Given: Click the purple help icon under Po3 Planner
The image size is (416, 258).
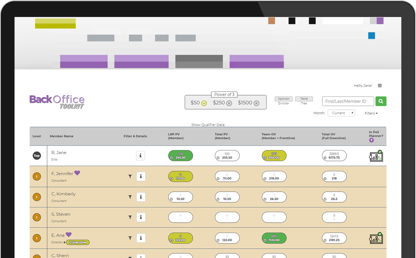Looking at the screenshot, I should point(371,140).
